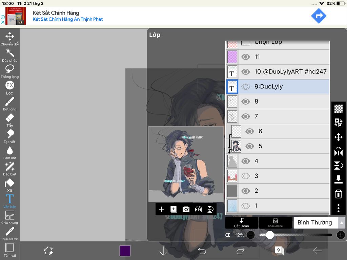Image resolution: width=347 pixels, height=260 pixels.
Task: Flip the layer vertically below the preview
Action: (210, 209)
